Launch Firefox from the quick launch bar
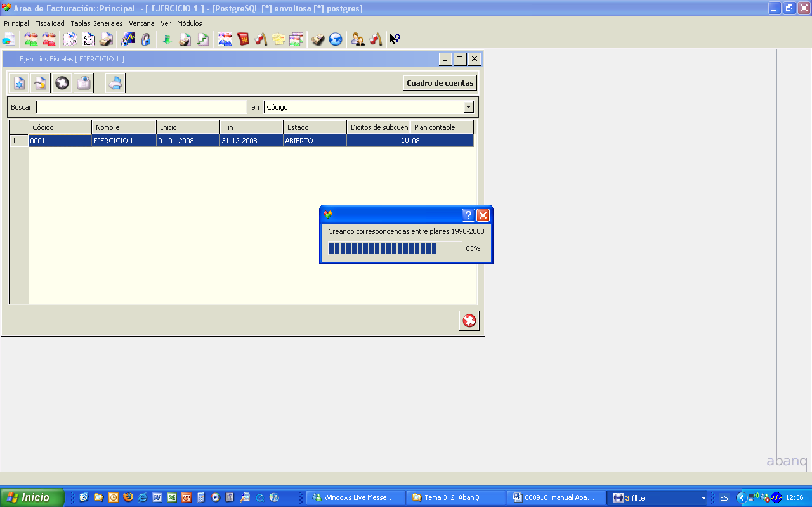Image resolution: width=812 pixels, height=507 pixels. pos(128,497)
